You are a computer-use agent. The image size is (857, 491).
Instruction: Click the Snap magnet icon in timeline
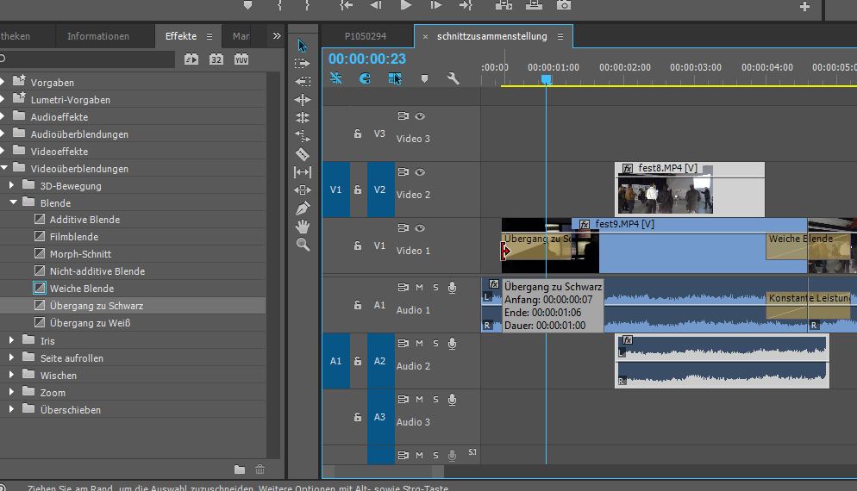[x=335, y=78]
